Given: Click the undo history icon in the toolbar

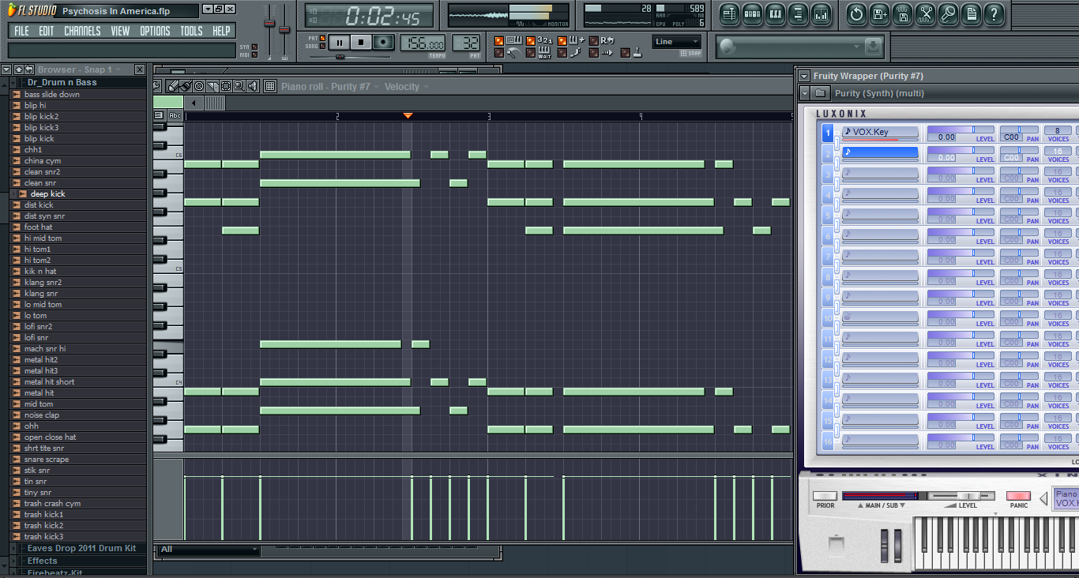Looking at the screenshot, I should [x=856, y=13].
